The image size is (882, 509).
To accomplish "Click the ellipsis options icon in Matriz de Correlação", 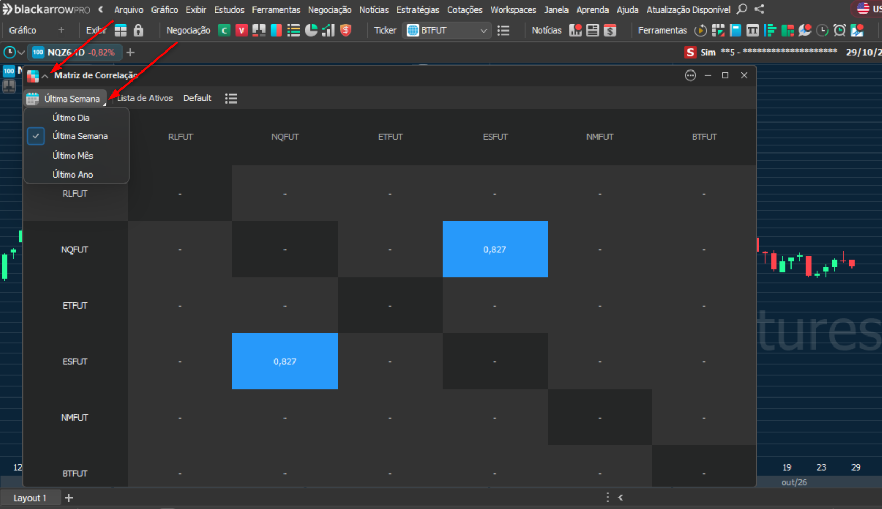I will 691,75.
